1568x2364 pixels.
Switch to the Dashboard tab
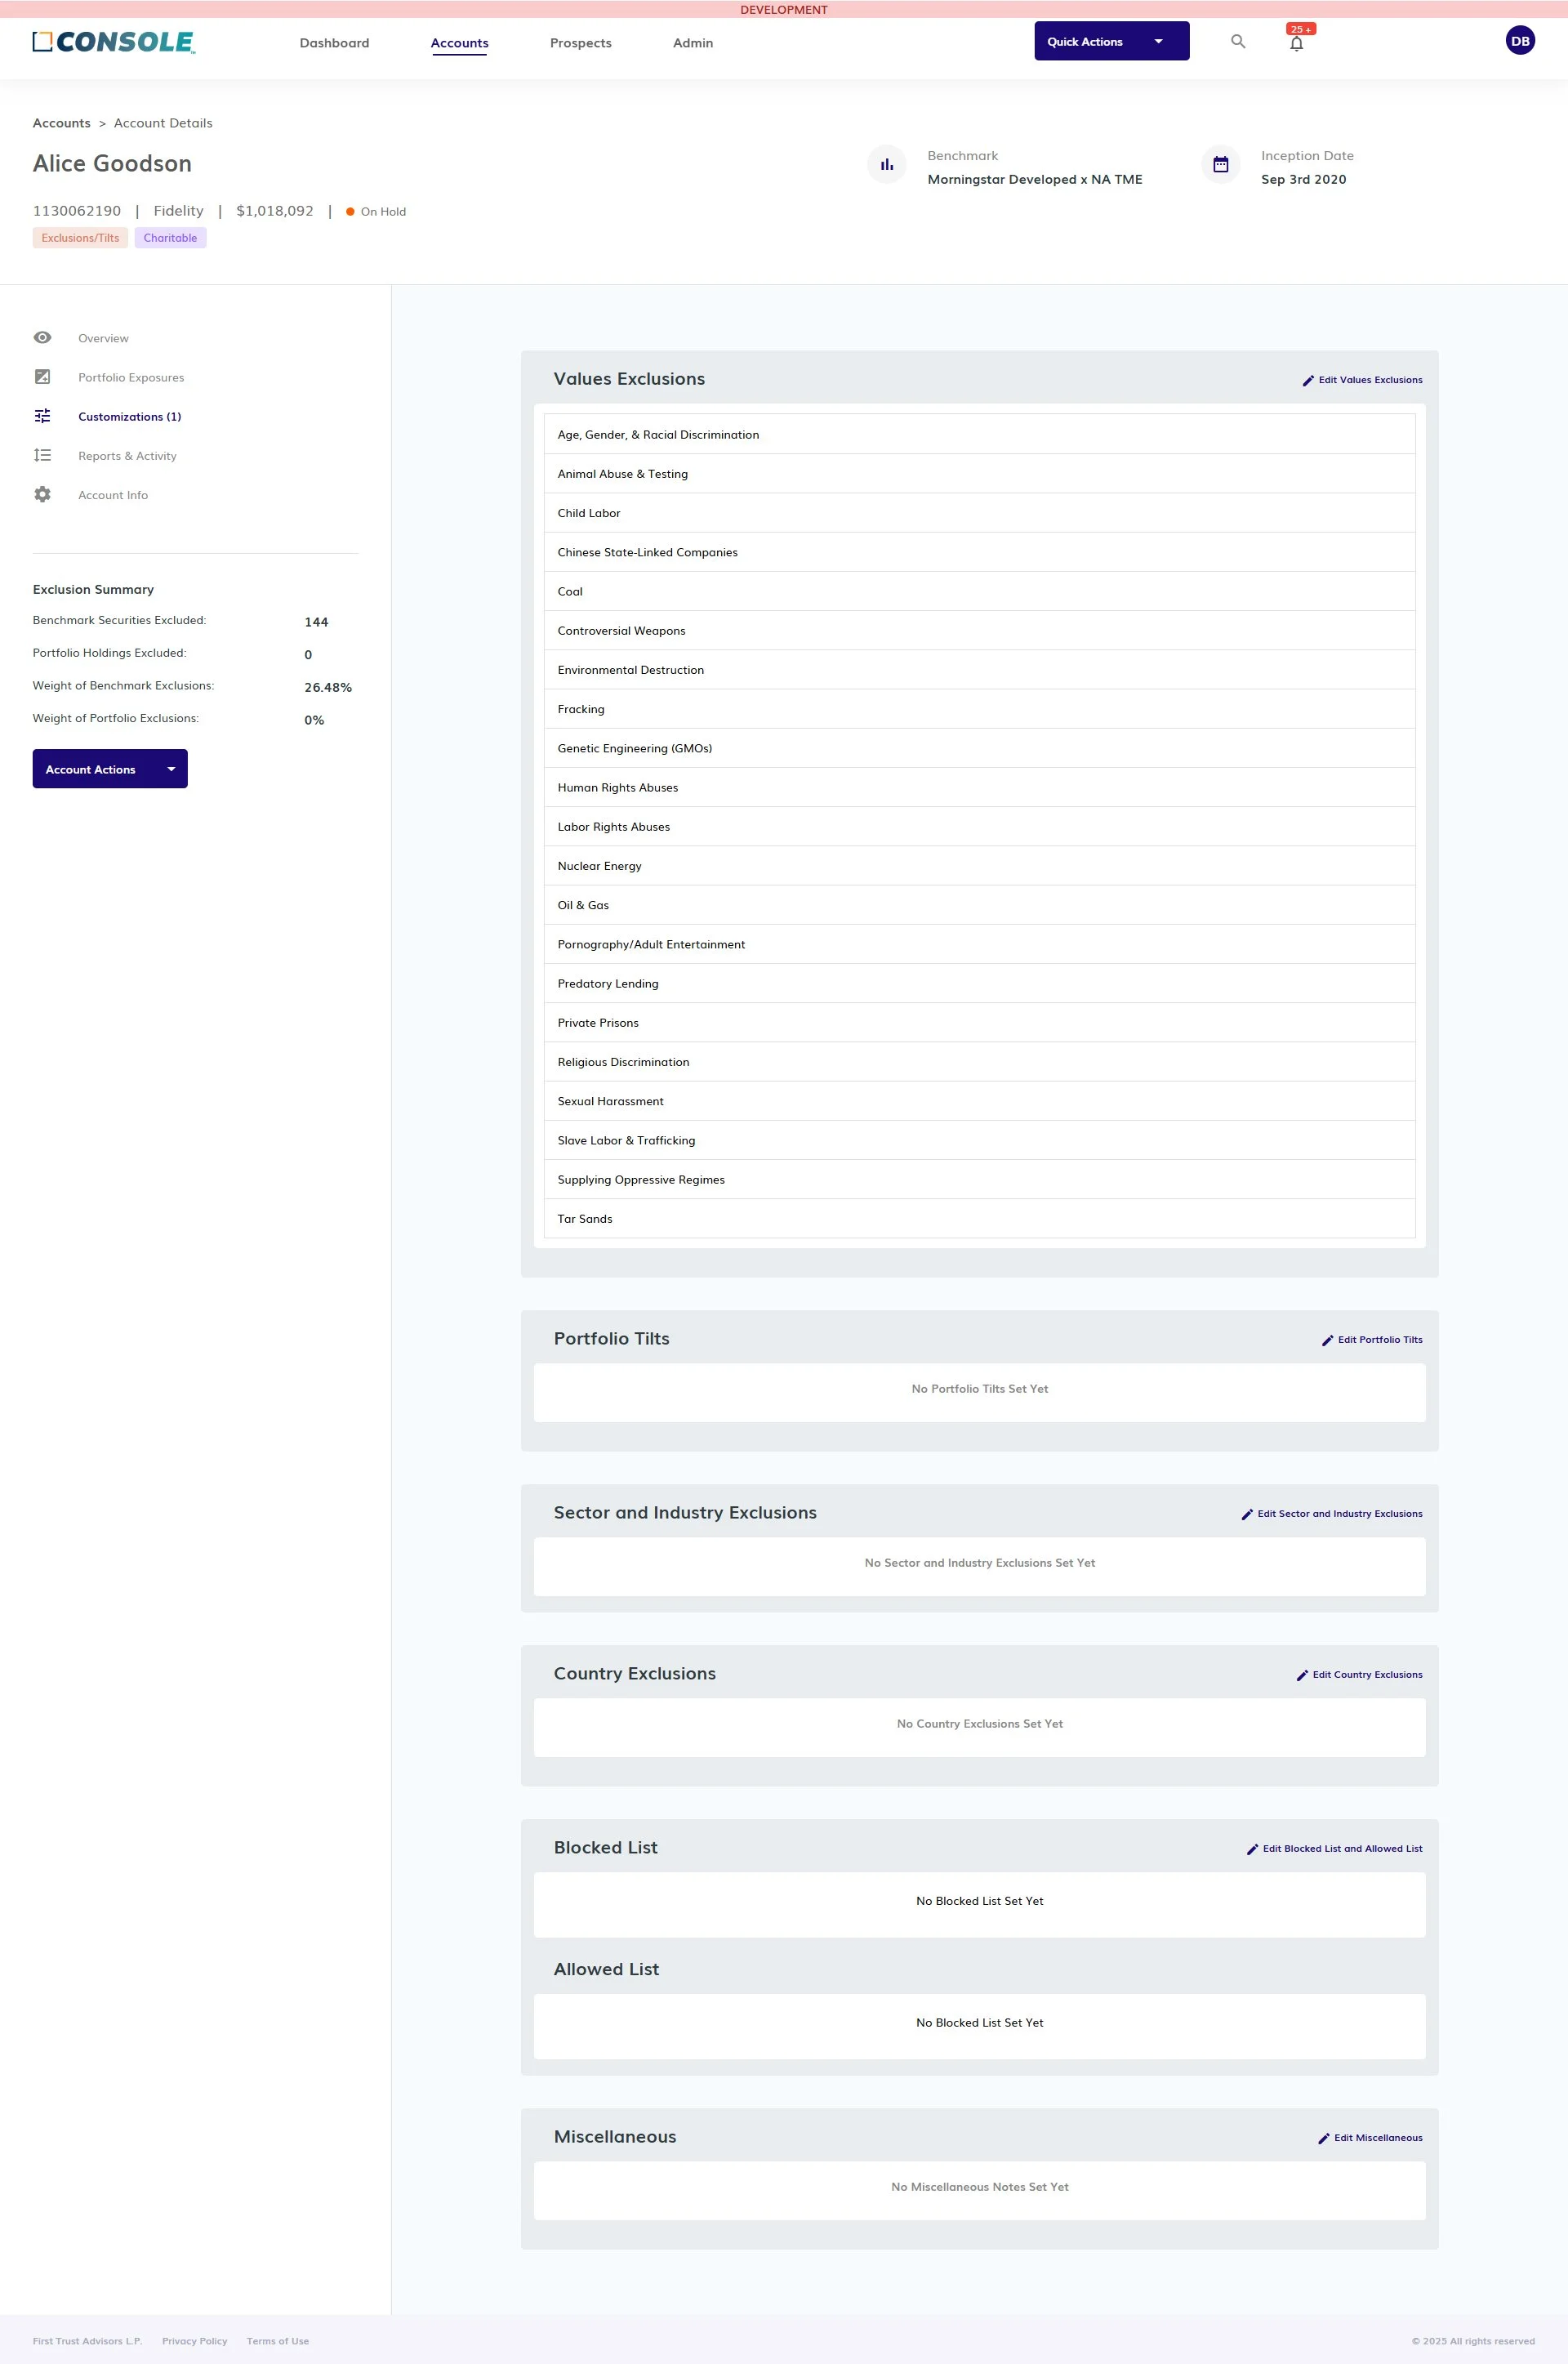334,43
